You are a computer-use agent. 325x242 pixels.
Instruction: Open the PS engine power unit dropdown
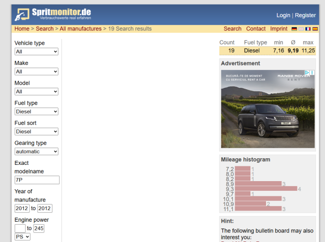[x=23, y=236]
